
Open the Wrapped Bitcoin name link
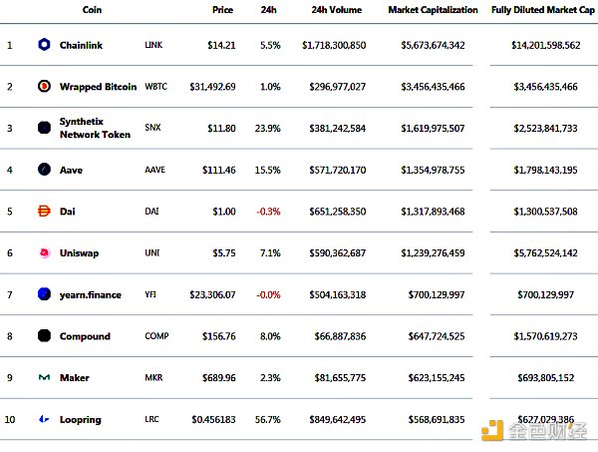coord(98,87)
